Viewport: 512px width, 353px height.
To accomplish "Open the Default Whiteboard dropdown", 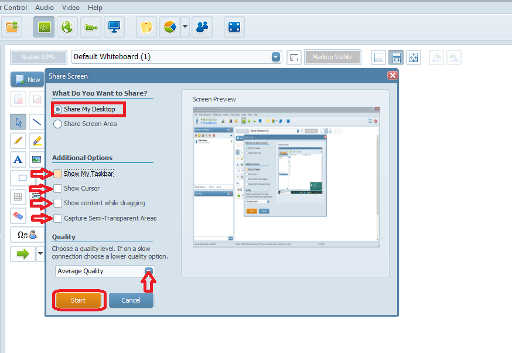I will tap(275, 57).
